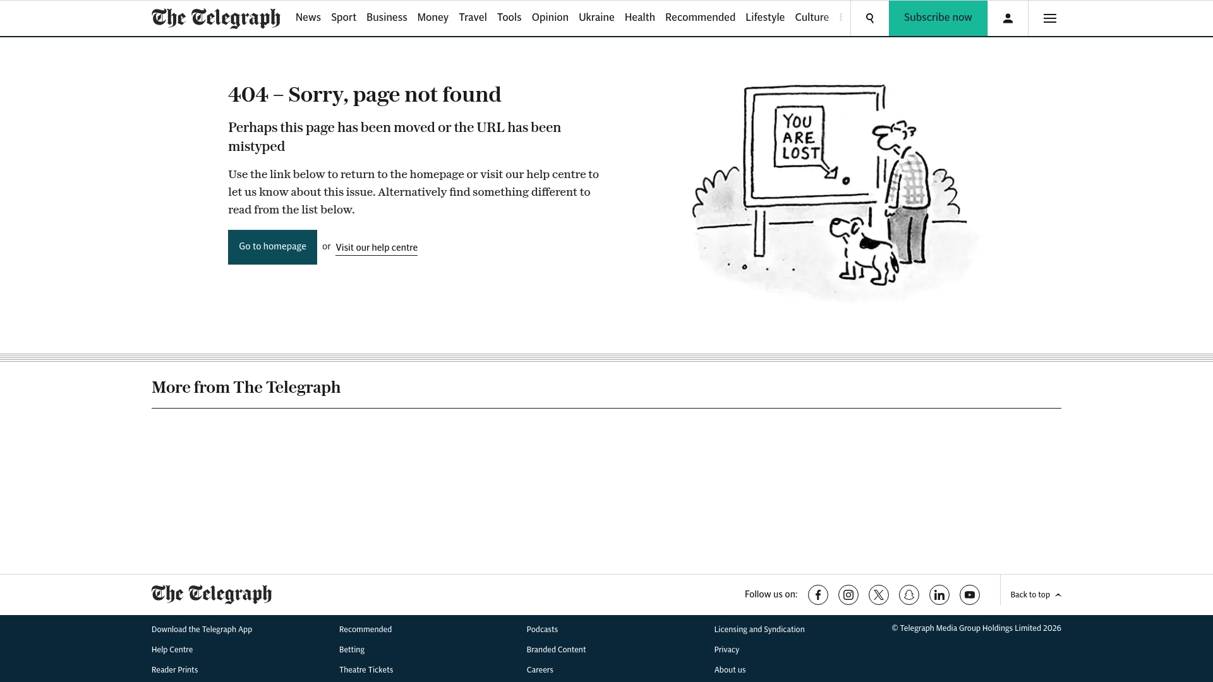Click the Go to homepage button
The height and width of the screenshot is (682, 1213).
(272, 247)
